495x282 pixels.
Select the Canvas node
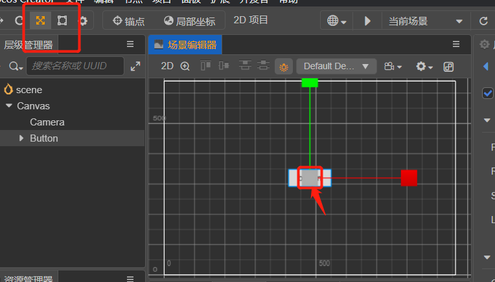pyautogui.click(x=33, y=106)
